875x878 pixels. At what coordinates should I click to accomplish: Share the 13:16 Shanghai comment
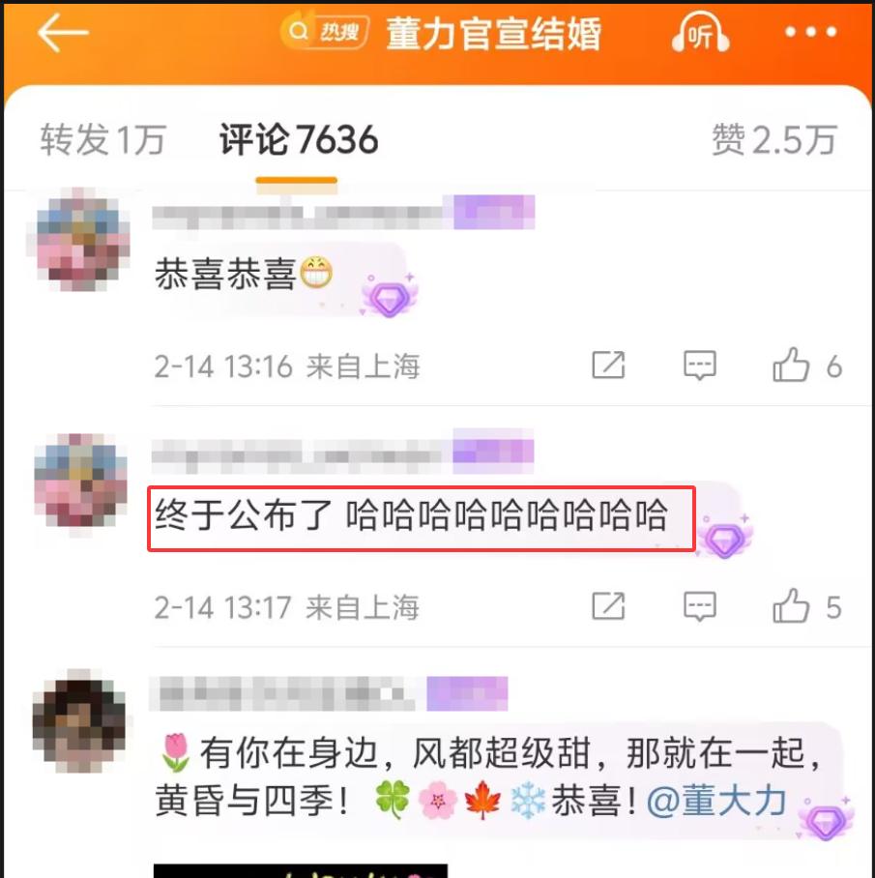pos(608,366)
